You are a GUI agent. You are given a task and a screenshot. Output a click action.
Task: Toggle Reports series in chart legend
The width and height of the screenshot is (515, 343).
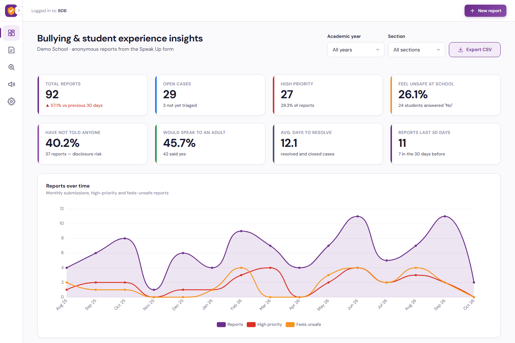[x=230, y=324]
